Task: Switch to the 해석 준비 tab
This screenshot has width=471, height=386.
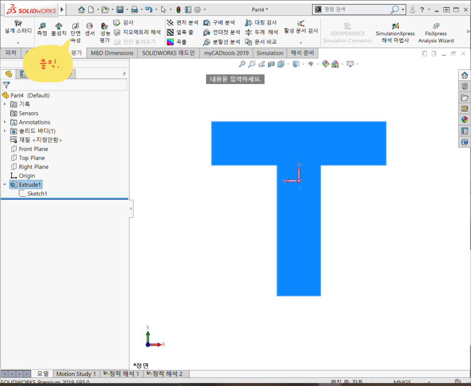Action: click(x=303, y=53)
